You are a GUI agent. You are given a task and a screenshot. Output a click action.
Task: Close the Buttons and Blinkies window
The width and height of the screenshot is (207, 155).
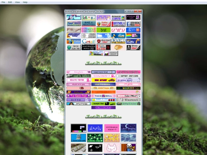[138, 11]
